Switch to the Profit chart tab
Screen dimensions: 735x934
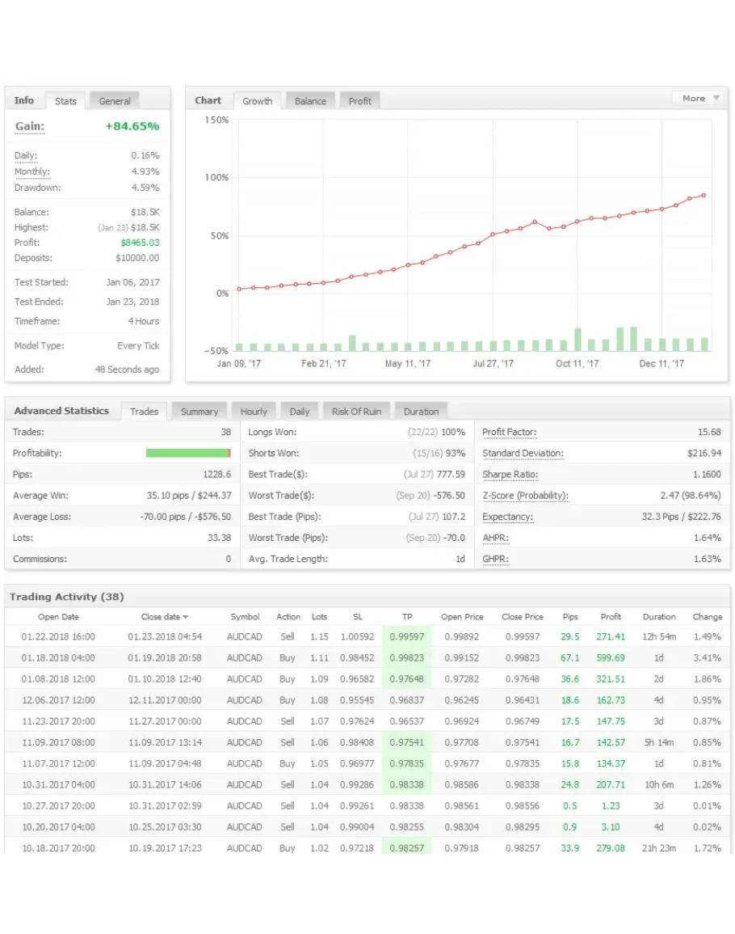pos(360,101)
